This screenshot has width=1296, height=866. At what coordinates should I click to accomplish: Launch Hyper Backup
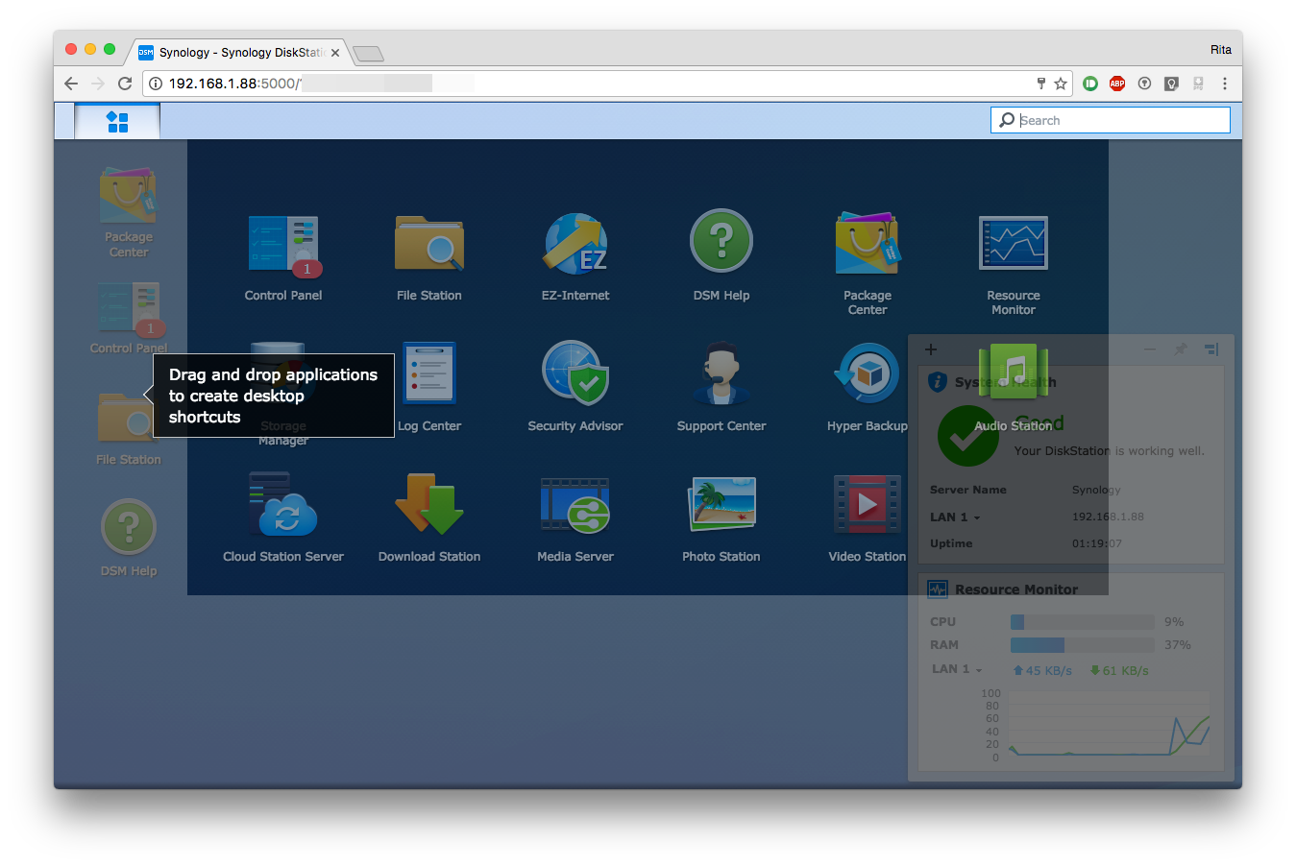pos(868,373)
